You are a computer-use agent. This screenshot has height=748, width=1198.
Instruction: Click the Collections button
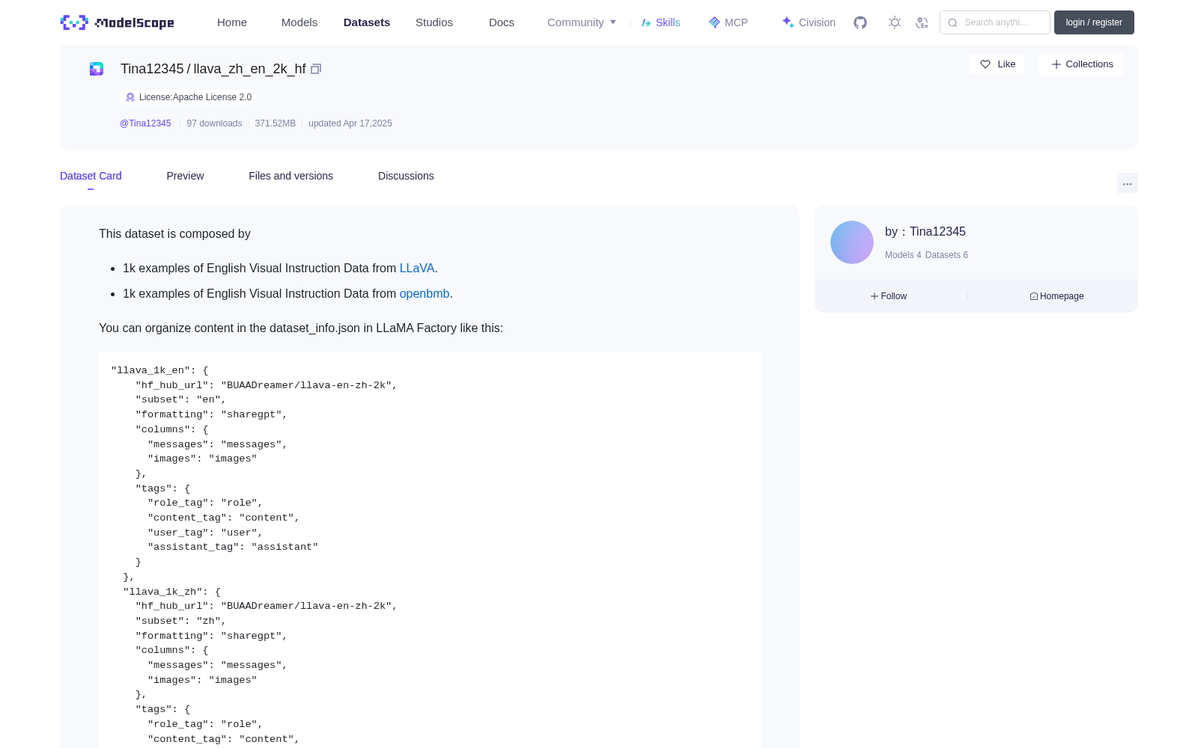pyautogui.click(x=1081, y=64)
